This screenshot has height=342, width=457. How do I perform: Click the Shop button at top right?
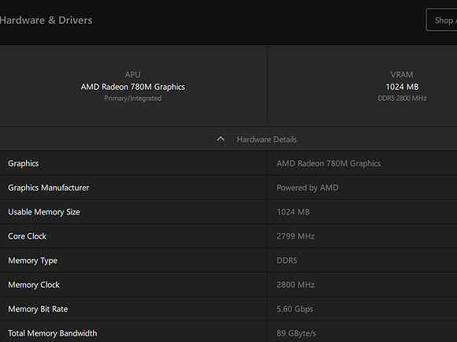pos(441,20)
